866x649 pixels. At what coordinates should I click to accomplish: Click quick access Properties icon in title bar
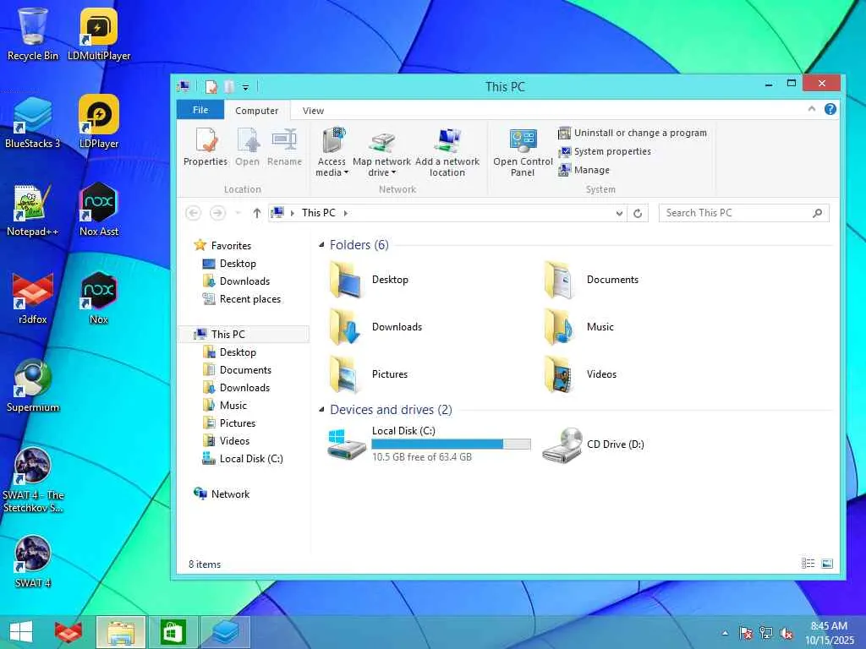[x=211, y=87]
